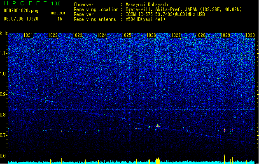Click the 1027 time marker

click(176, 35)
